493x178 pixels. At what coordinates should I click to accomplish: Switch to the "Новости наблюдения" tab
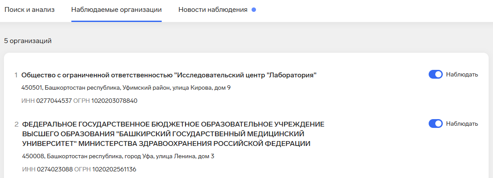(213, 10)
